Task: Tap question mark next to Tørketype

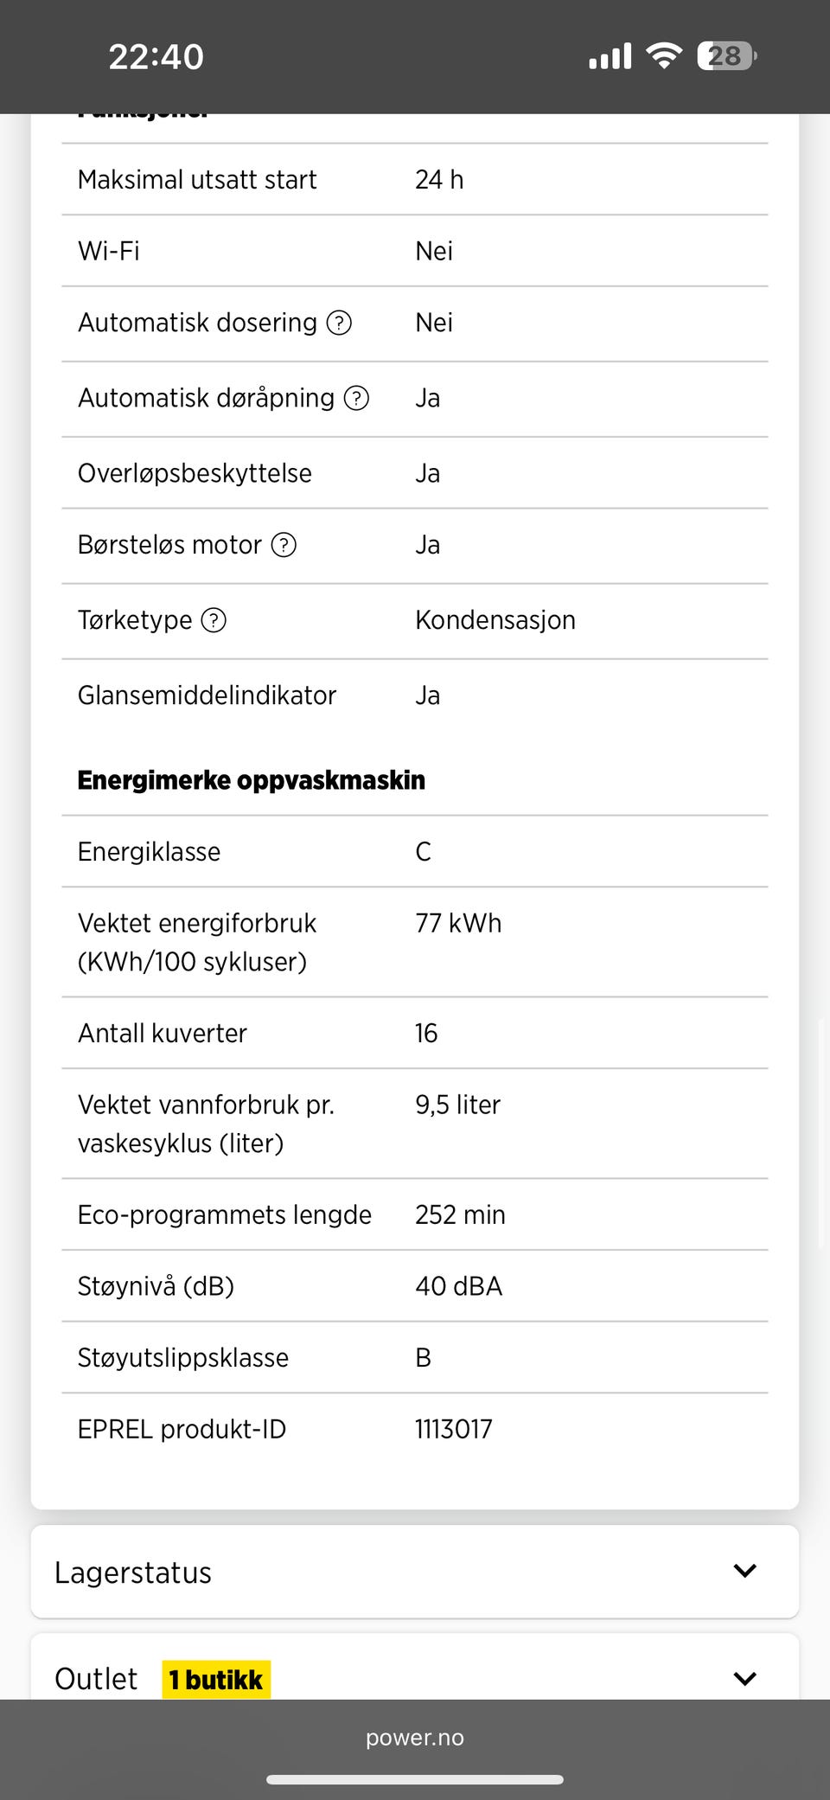Action: (x=214, y=620)
